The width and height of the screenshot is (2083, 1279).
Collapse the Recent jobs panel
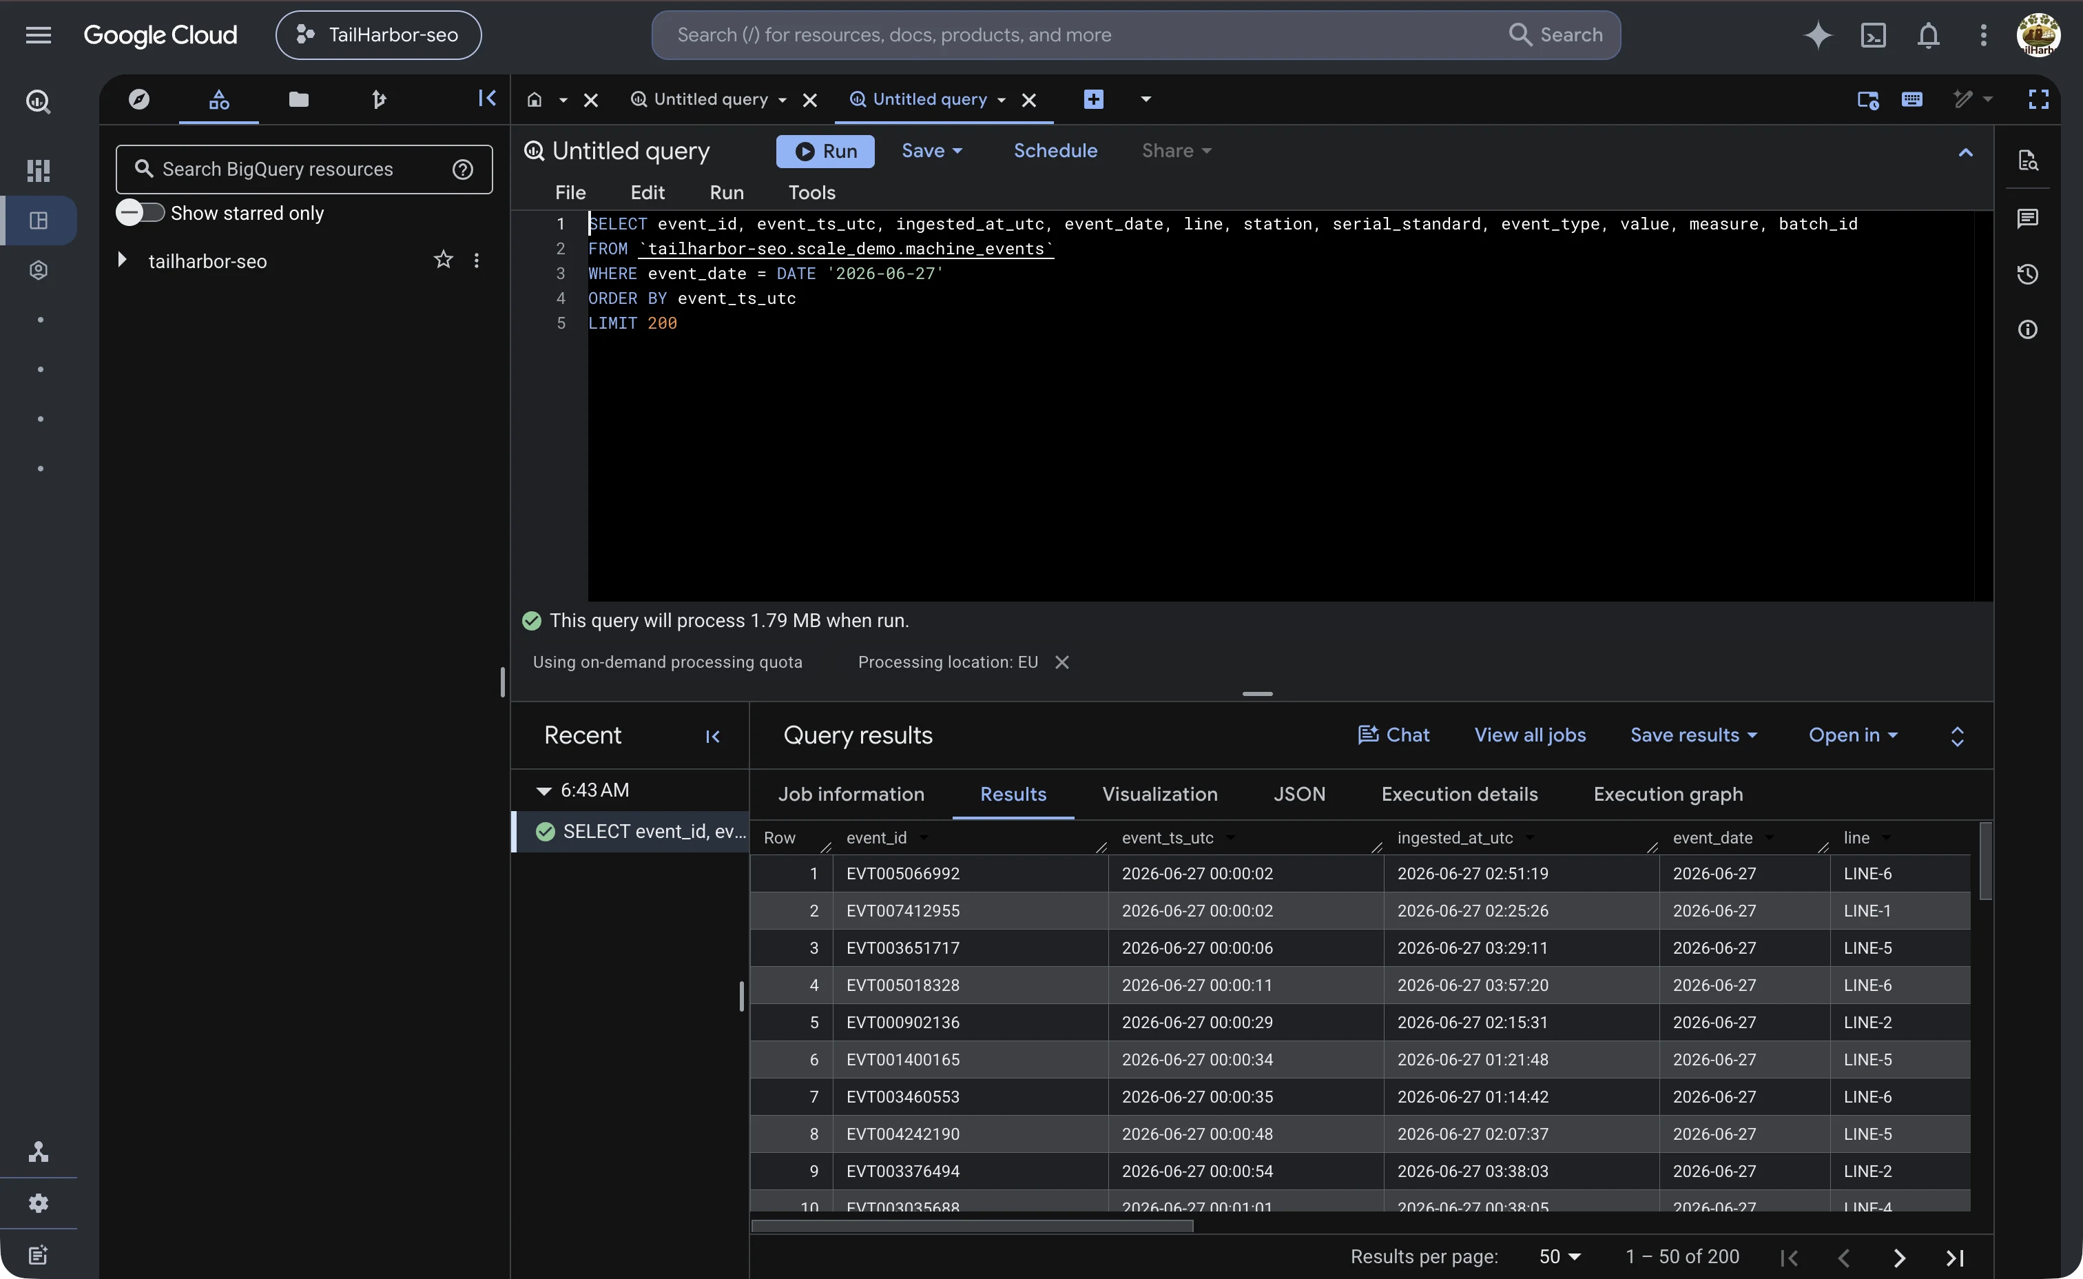point(713,736)
